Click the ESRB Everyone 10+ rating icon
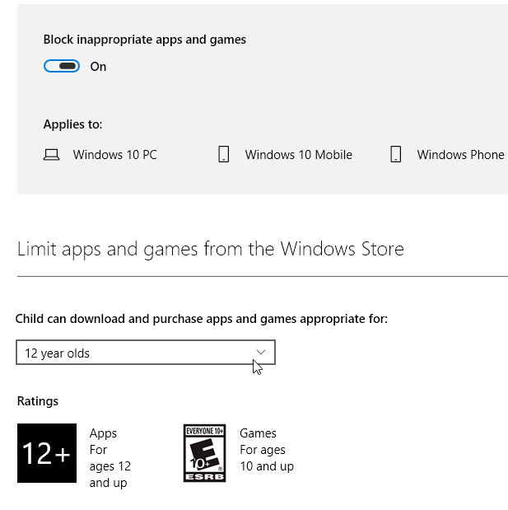This screenshot has width=508, height=510. [x=204, y=453]
